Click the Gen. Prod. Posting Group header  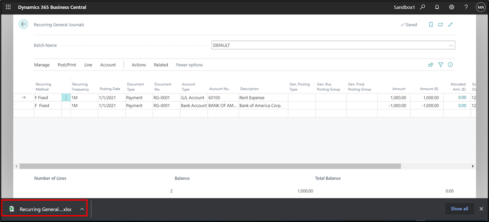pyautogui.click(x=359, y=87)
